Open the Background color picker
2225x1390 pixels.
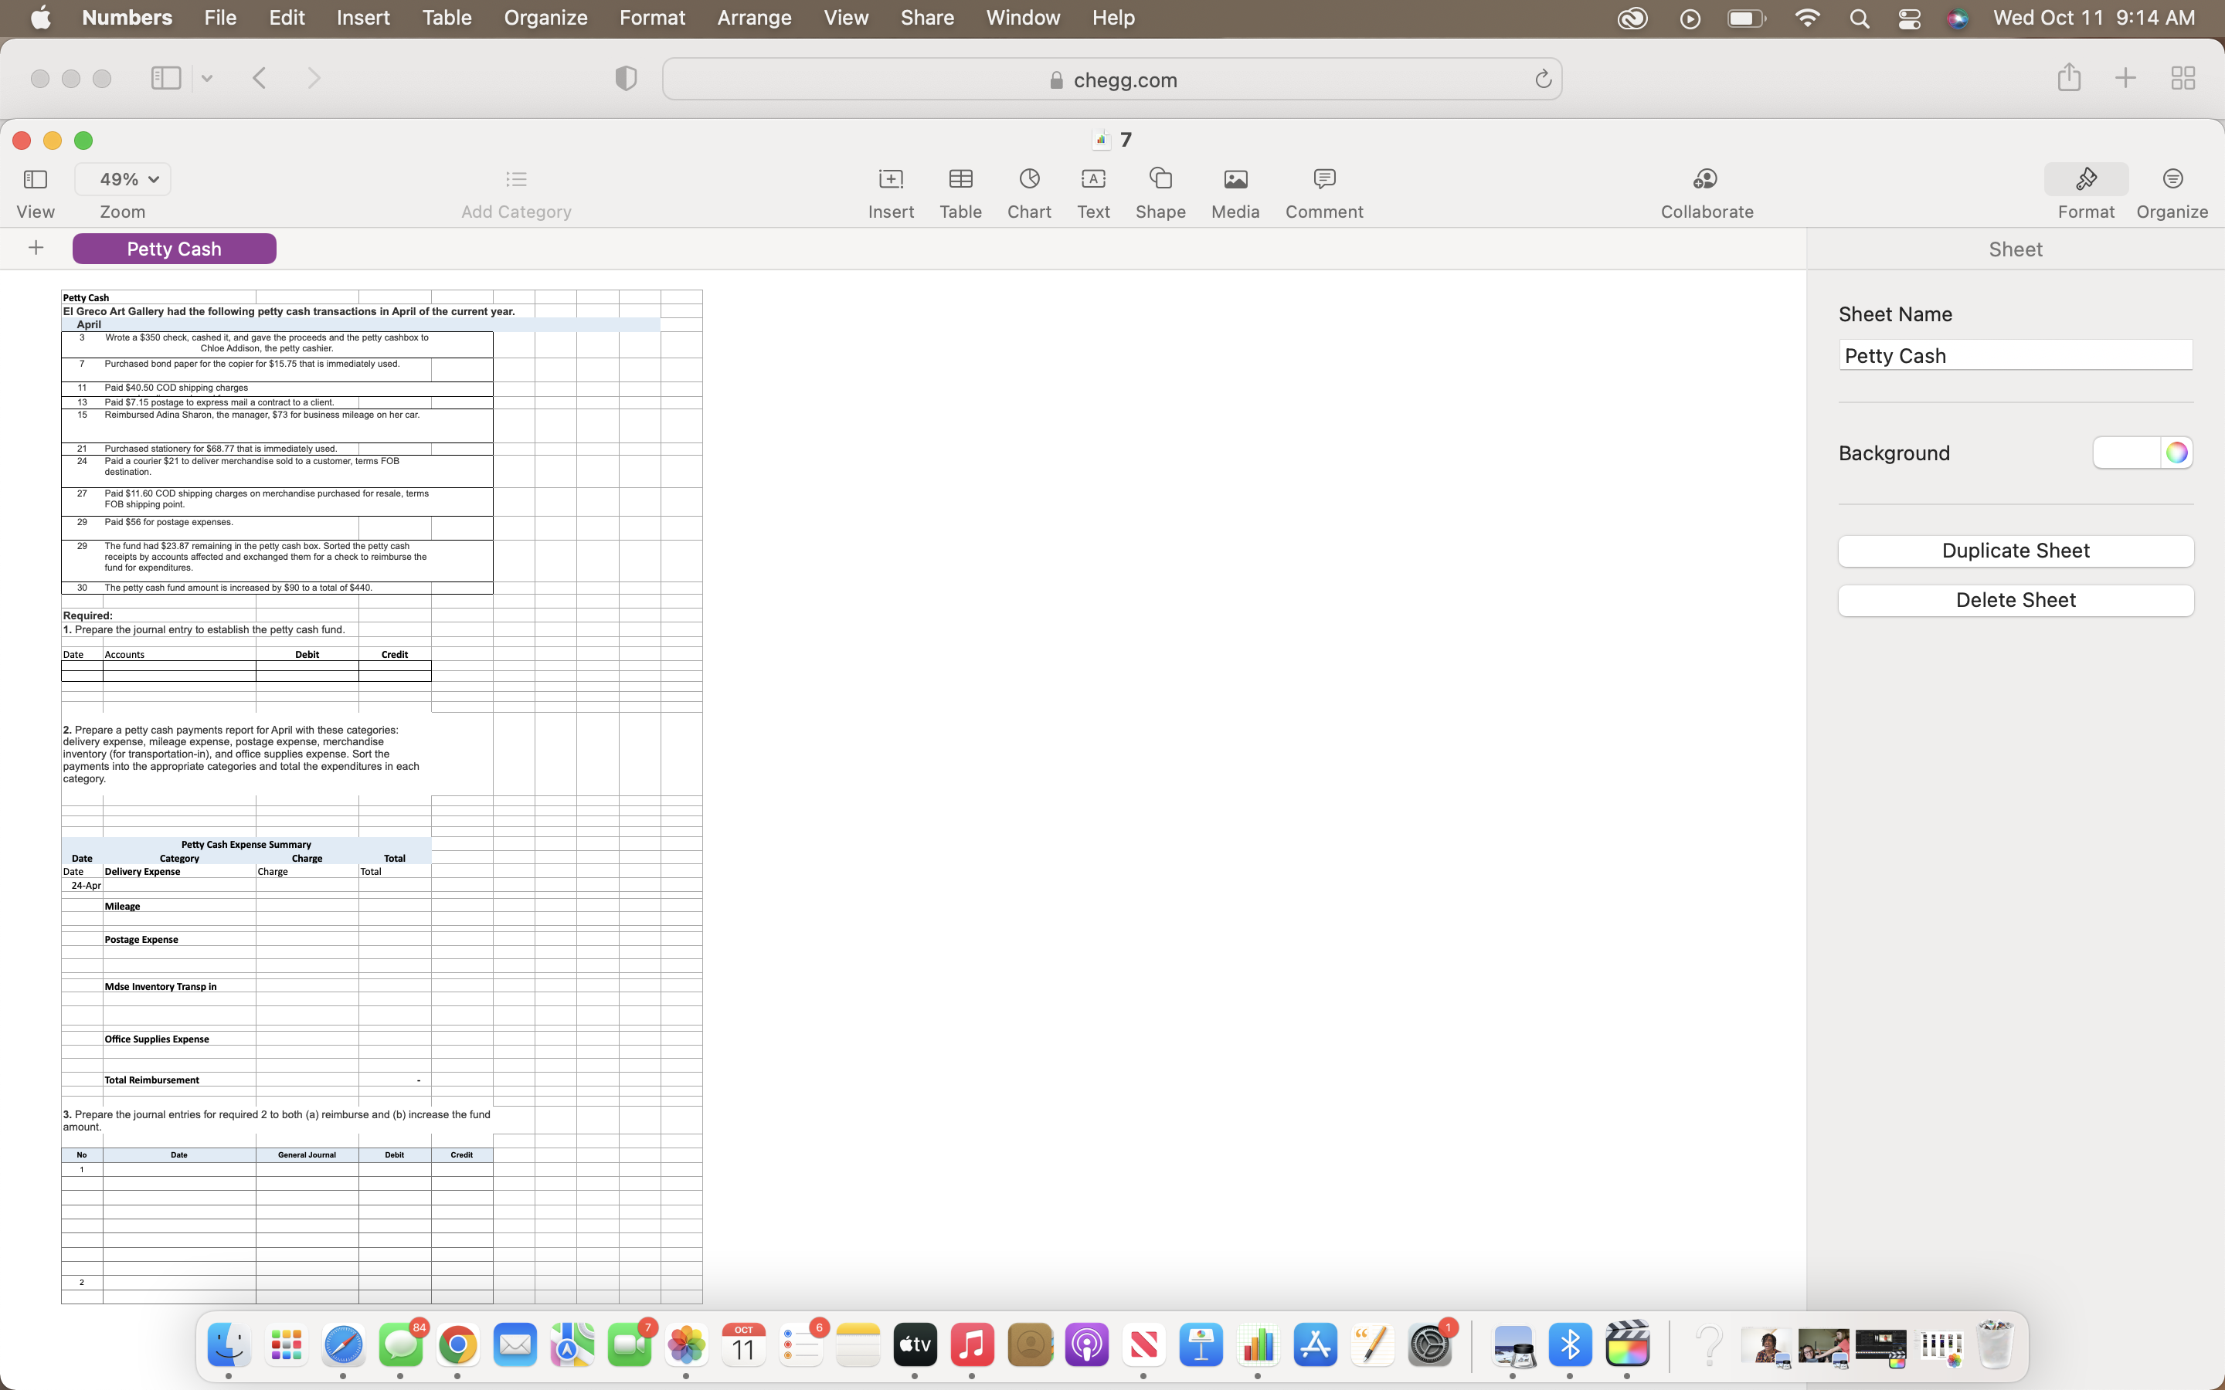click(x=2176, y=453)
